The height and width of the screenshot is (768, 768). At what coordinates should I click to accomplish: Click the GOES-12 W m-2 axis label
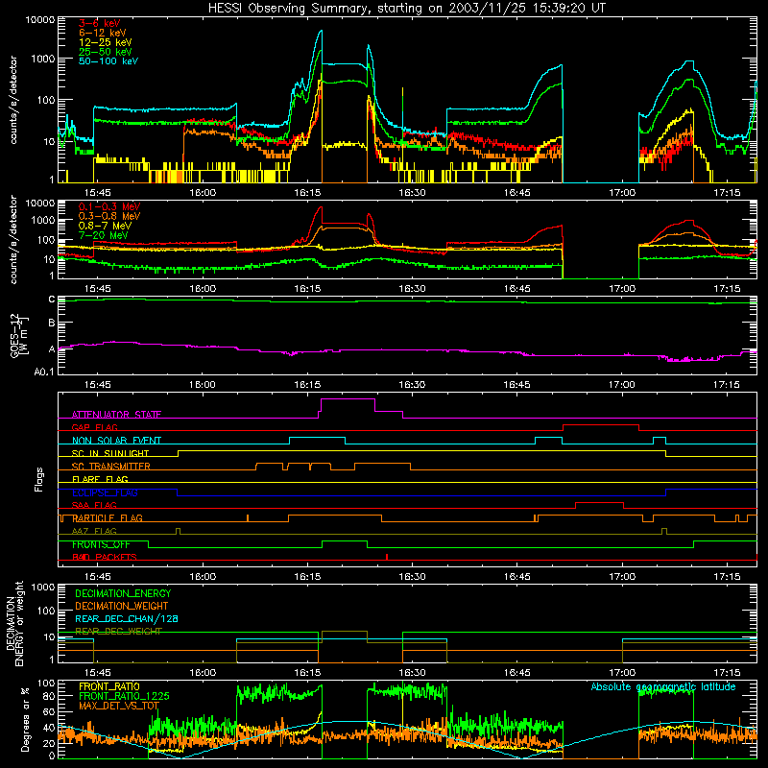(19, 335)
